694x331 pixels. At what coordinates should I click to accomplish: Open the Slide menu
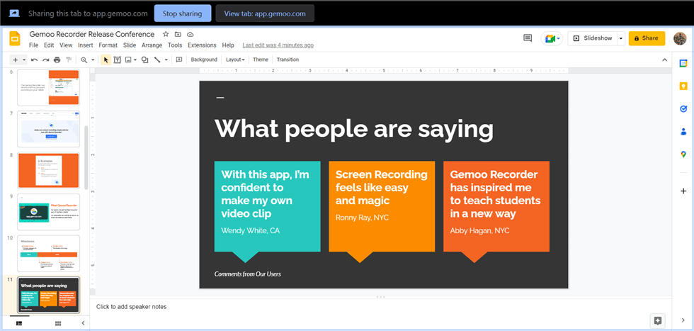coord(130,45)
